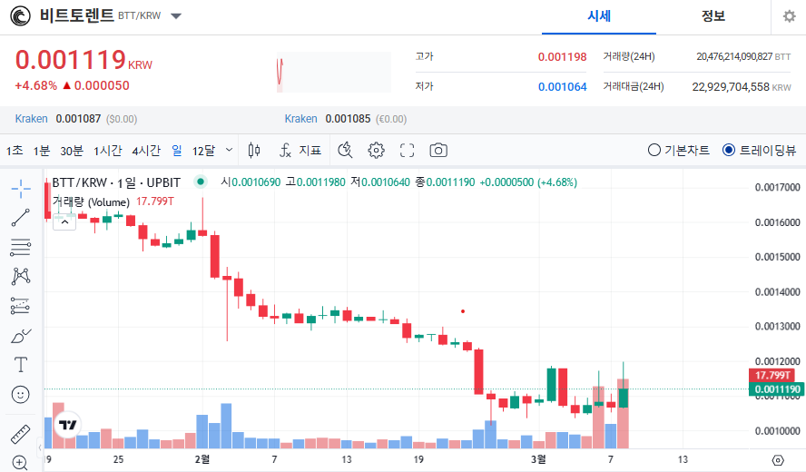This screenshot has height=472, width=806.
Task: Select the trend line drawing tool
Action: (21, 218)
